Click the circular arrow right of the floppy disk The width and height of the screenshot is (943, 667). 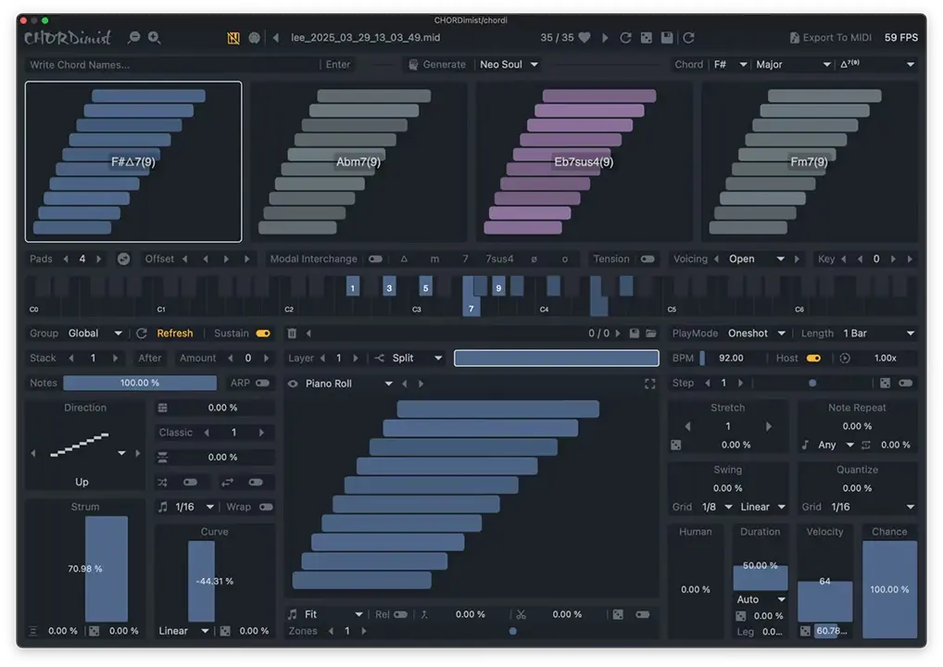(x=688, y=38)
